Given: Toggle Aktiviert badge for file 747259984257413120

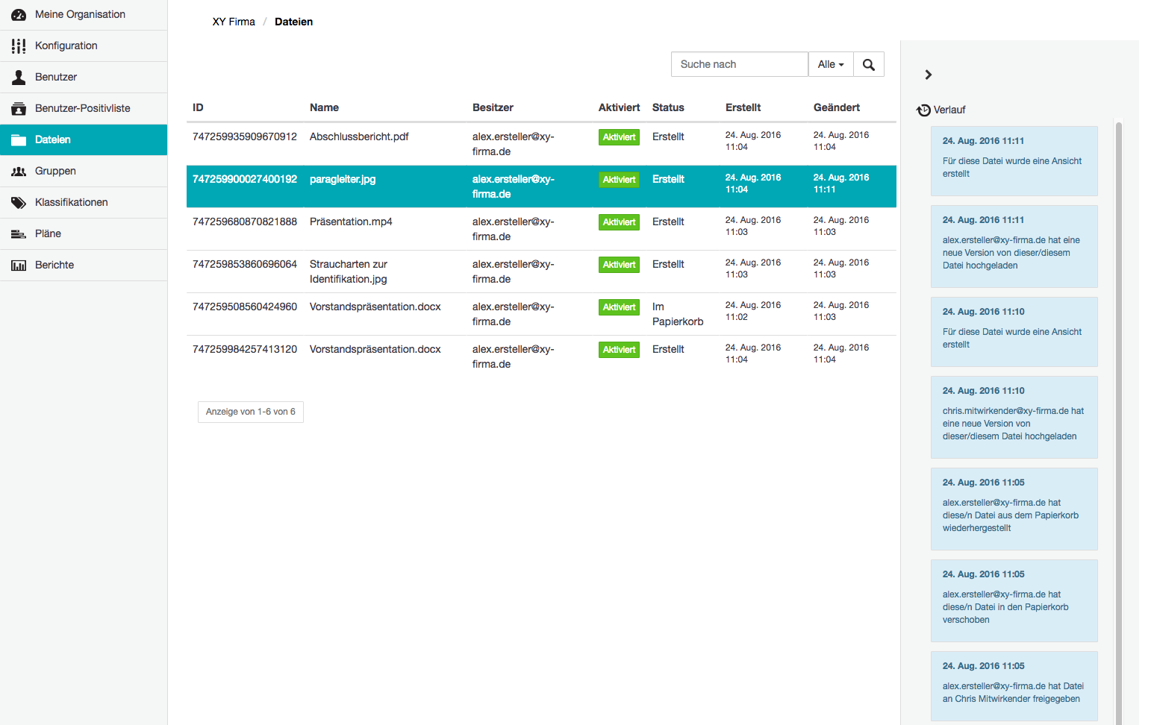Looking at the screenshot, I should click(619, 350).
